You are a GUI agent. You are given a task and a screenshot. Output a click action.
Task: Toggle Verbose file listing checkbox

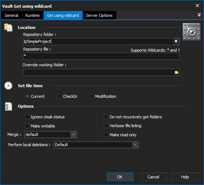pyautogui.click(x=106, y=126)
